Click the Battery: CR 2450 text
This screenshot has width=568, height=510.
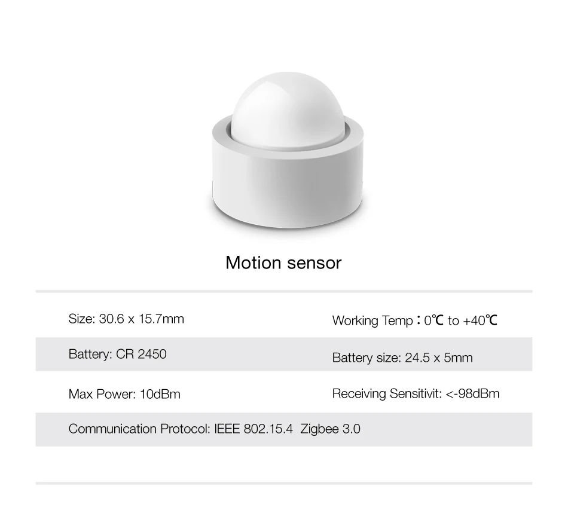coord(117,354)
